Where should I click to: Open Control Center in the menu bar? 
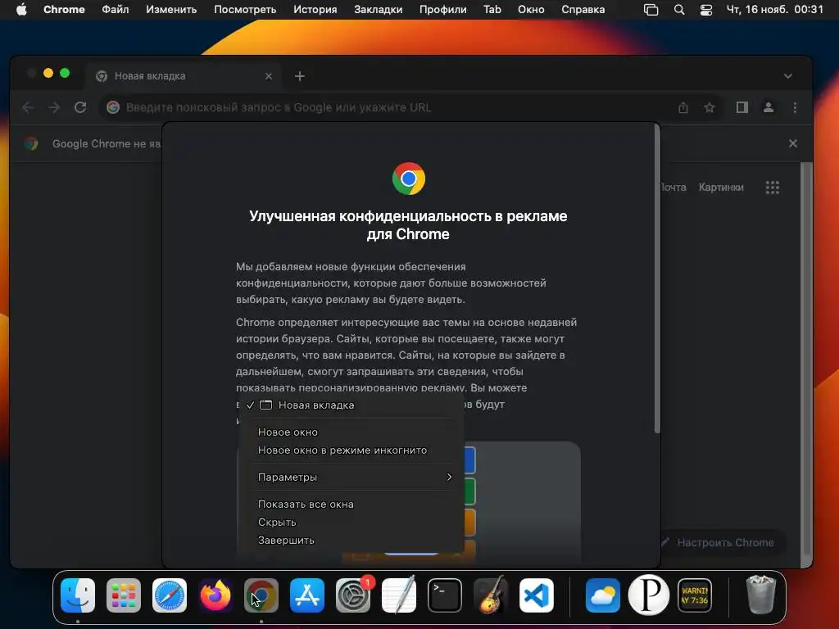706,10
